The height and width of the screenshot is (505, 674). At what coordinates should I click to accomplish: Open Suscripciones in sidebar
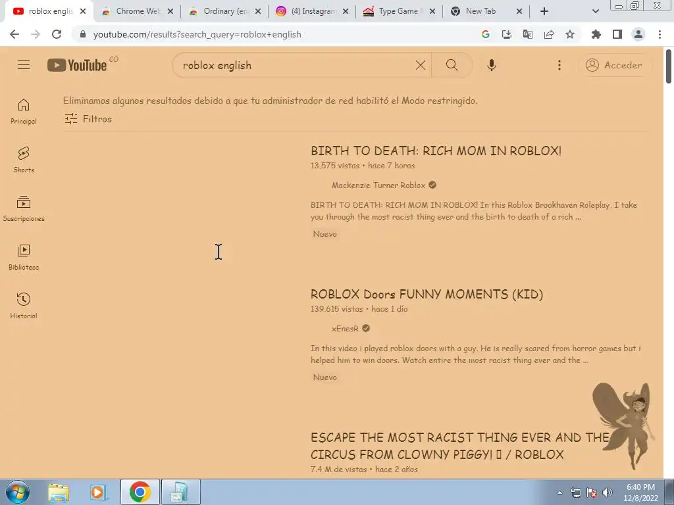[24, 208]
